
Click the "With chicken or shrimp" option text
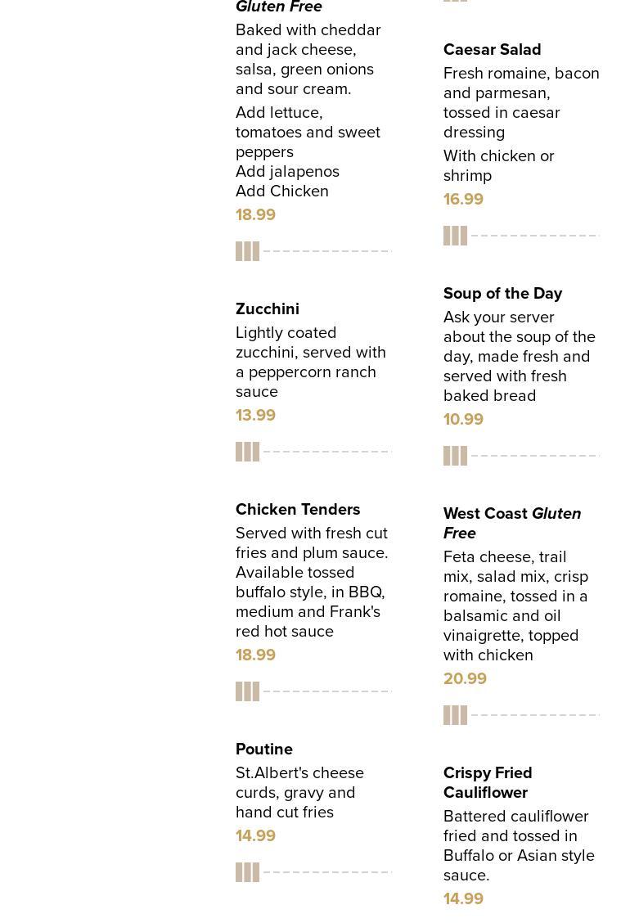pos(498,165)
